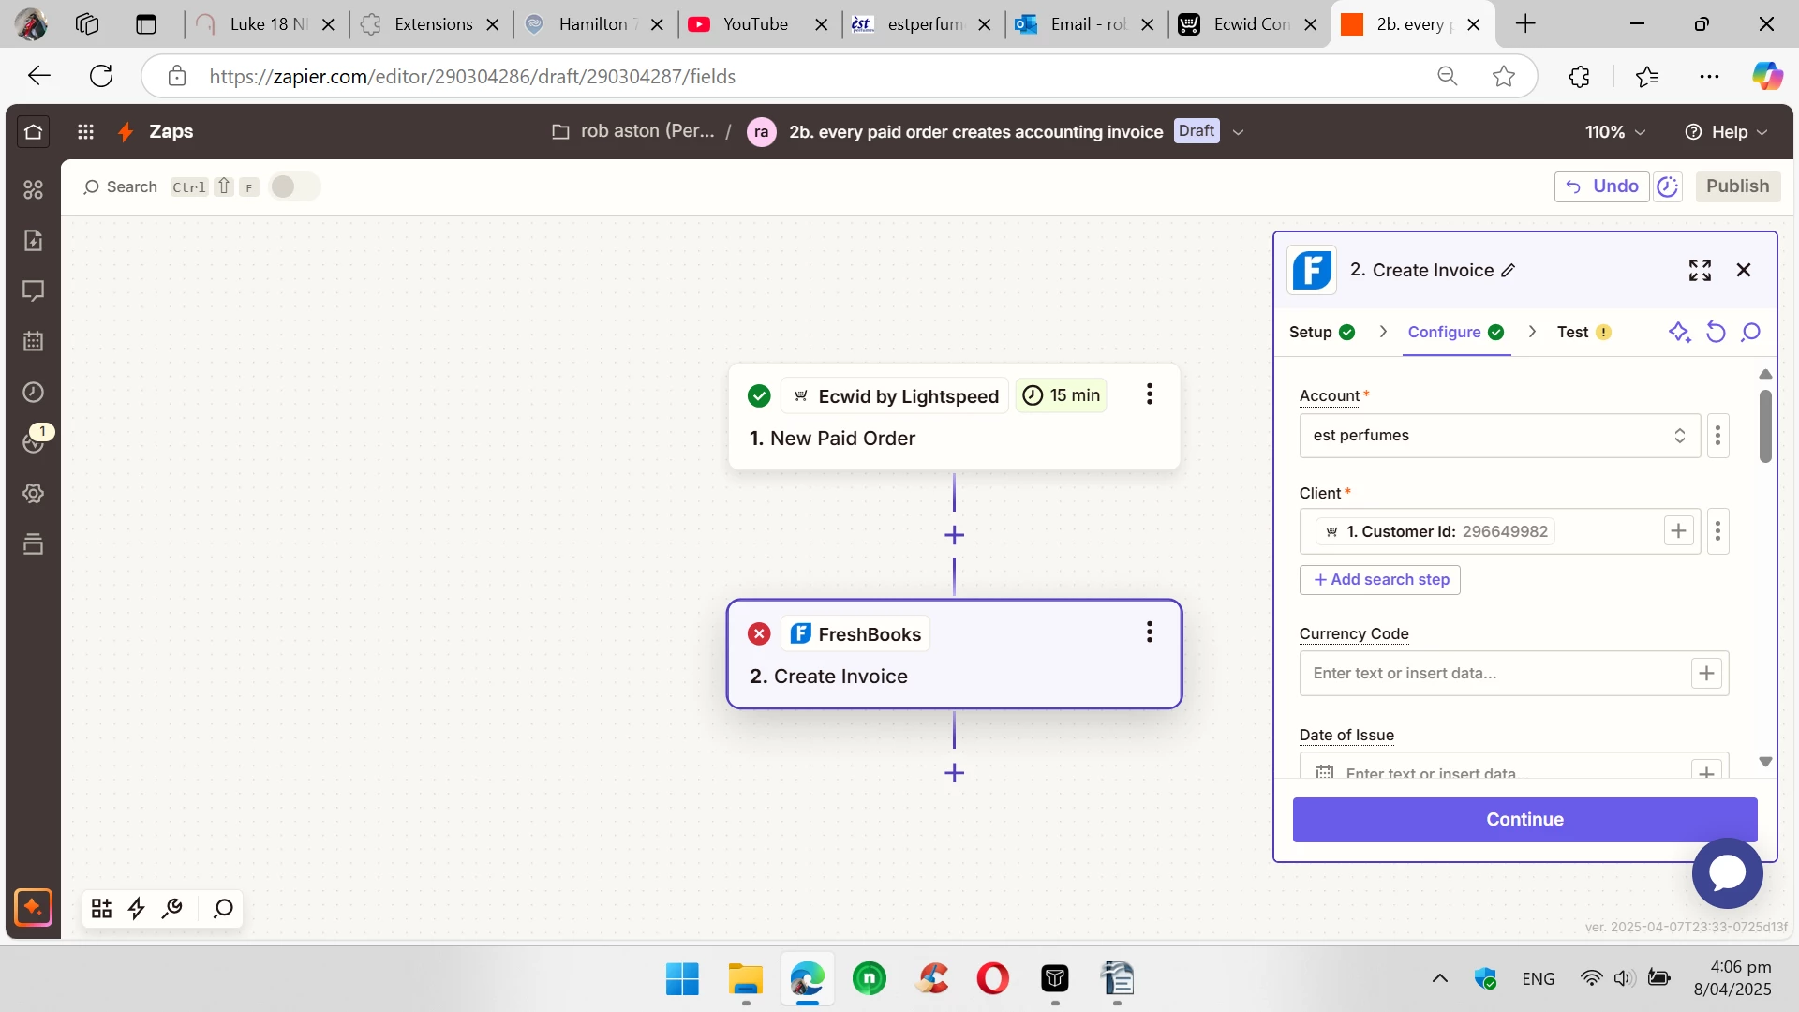
Task: Click the orange AI copilot icon bottom-left
Action: tap(33, 907)
